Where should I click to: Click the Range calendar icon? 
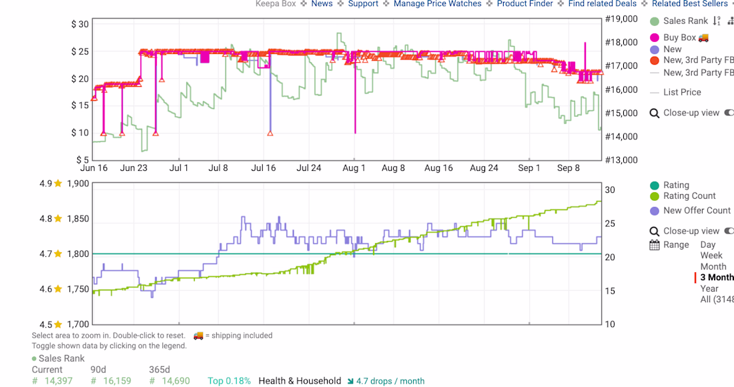pos(655,245)
